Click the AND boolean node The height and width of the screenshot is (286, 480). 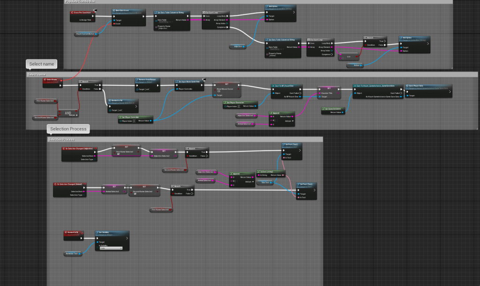coord(68,113)
